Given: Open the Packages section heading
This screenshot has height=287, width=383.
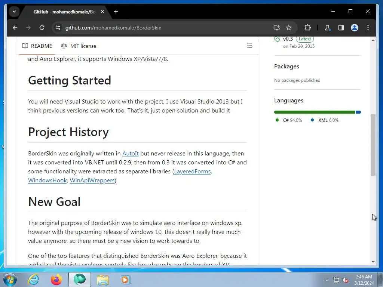Looking at the screenshot, I should (x=287, y=67).
